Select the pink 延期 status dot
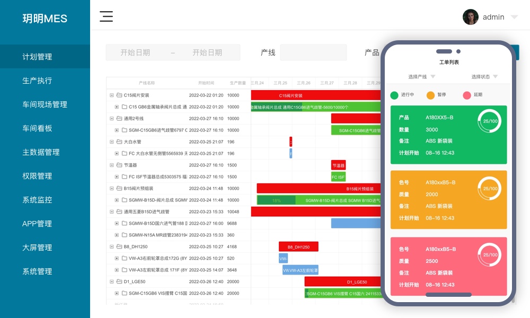The width and height of the screenshot is (530, 318). coord(466,95)
